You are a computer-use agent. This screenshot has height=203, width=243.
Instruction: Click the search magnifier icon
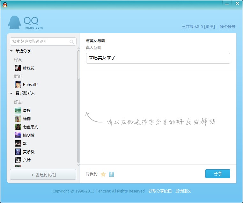tap(72, 42)
